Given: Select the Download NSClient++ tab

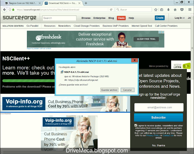Looking at the screenshot, I should [x=62, y=3].
